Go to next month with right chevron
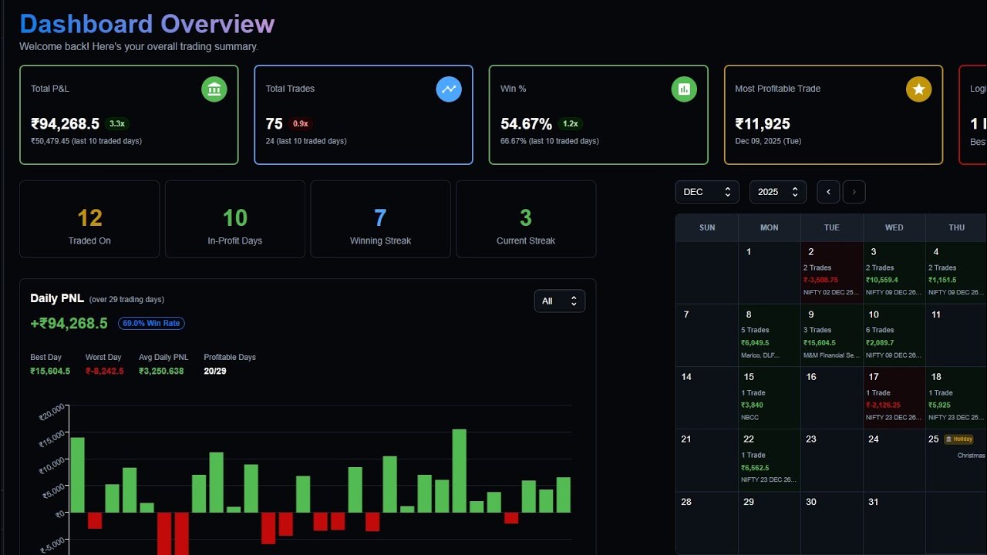Image resolution: width=987 pixels, height=555 pixels. (x=854, y=192)
